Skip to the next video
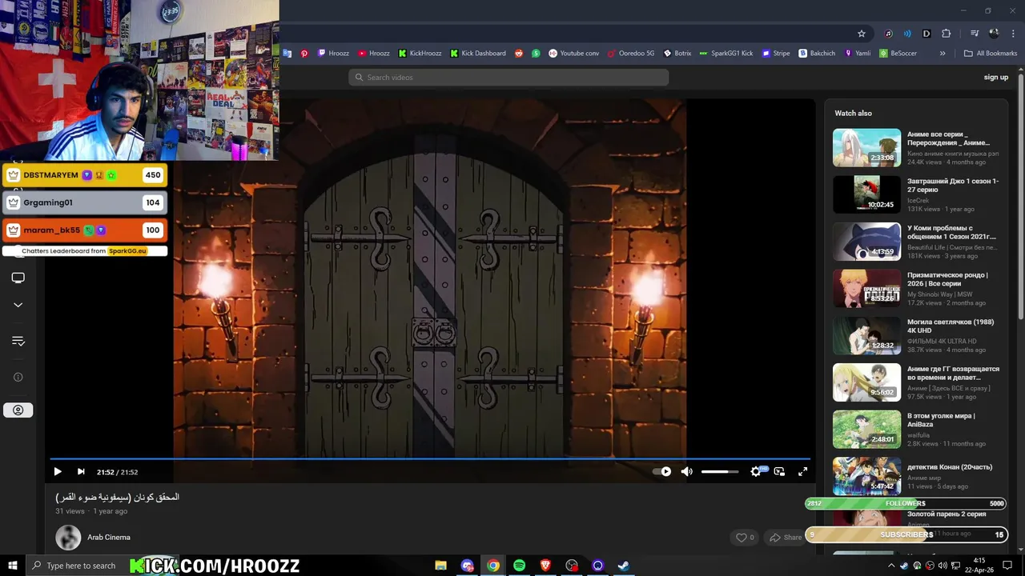 [81, 472]
